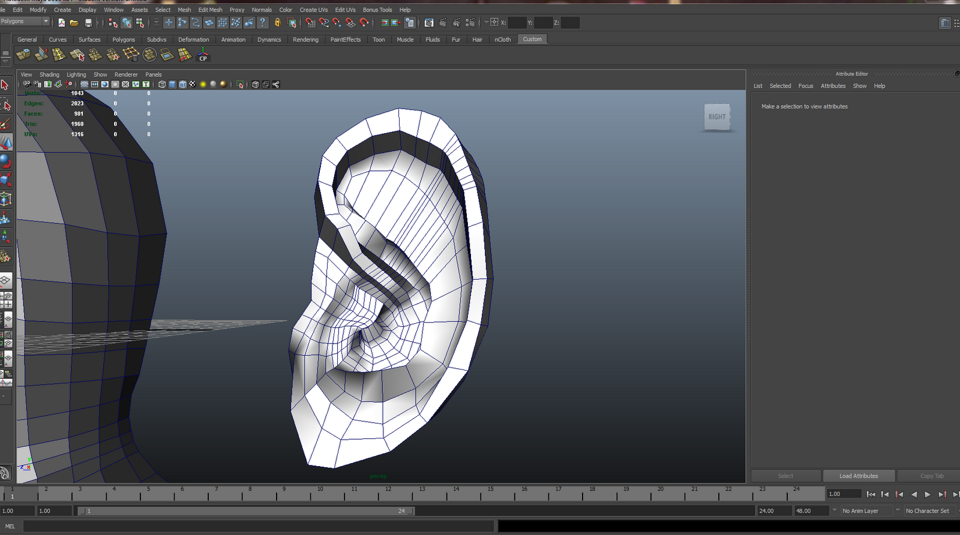Click the yellow light bulb lighting icon
Image resolution: width=960 pixels, height=535 pixels.
tap(203, 85)
